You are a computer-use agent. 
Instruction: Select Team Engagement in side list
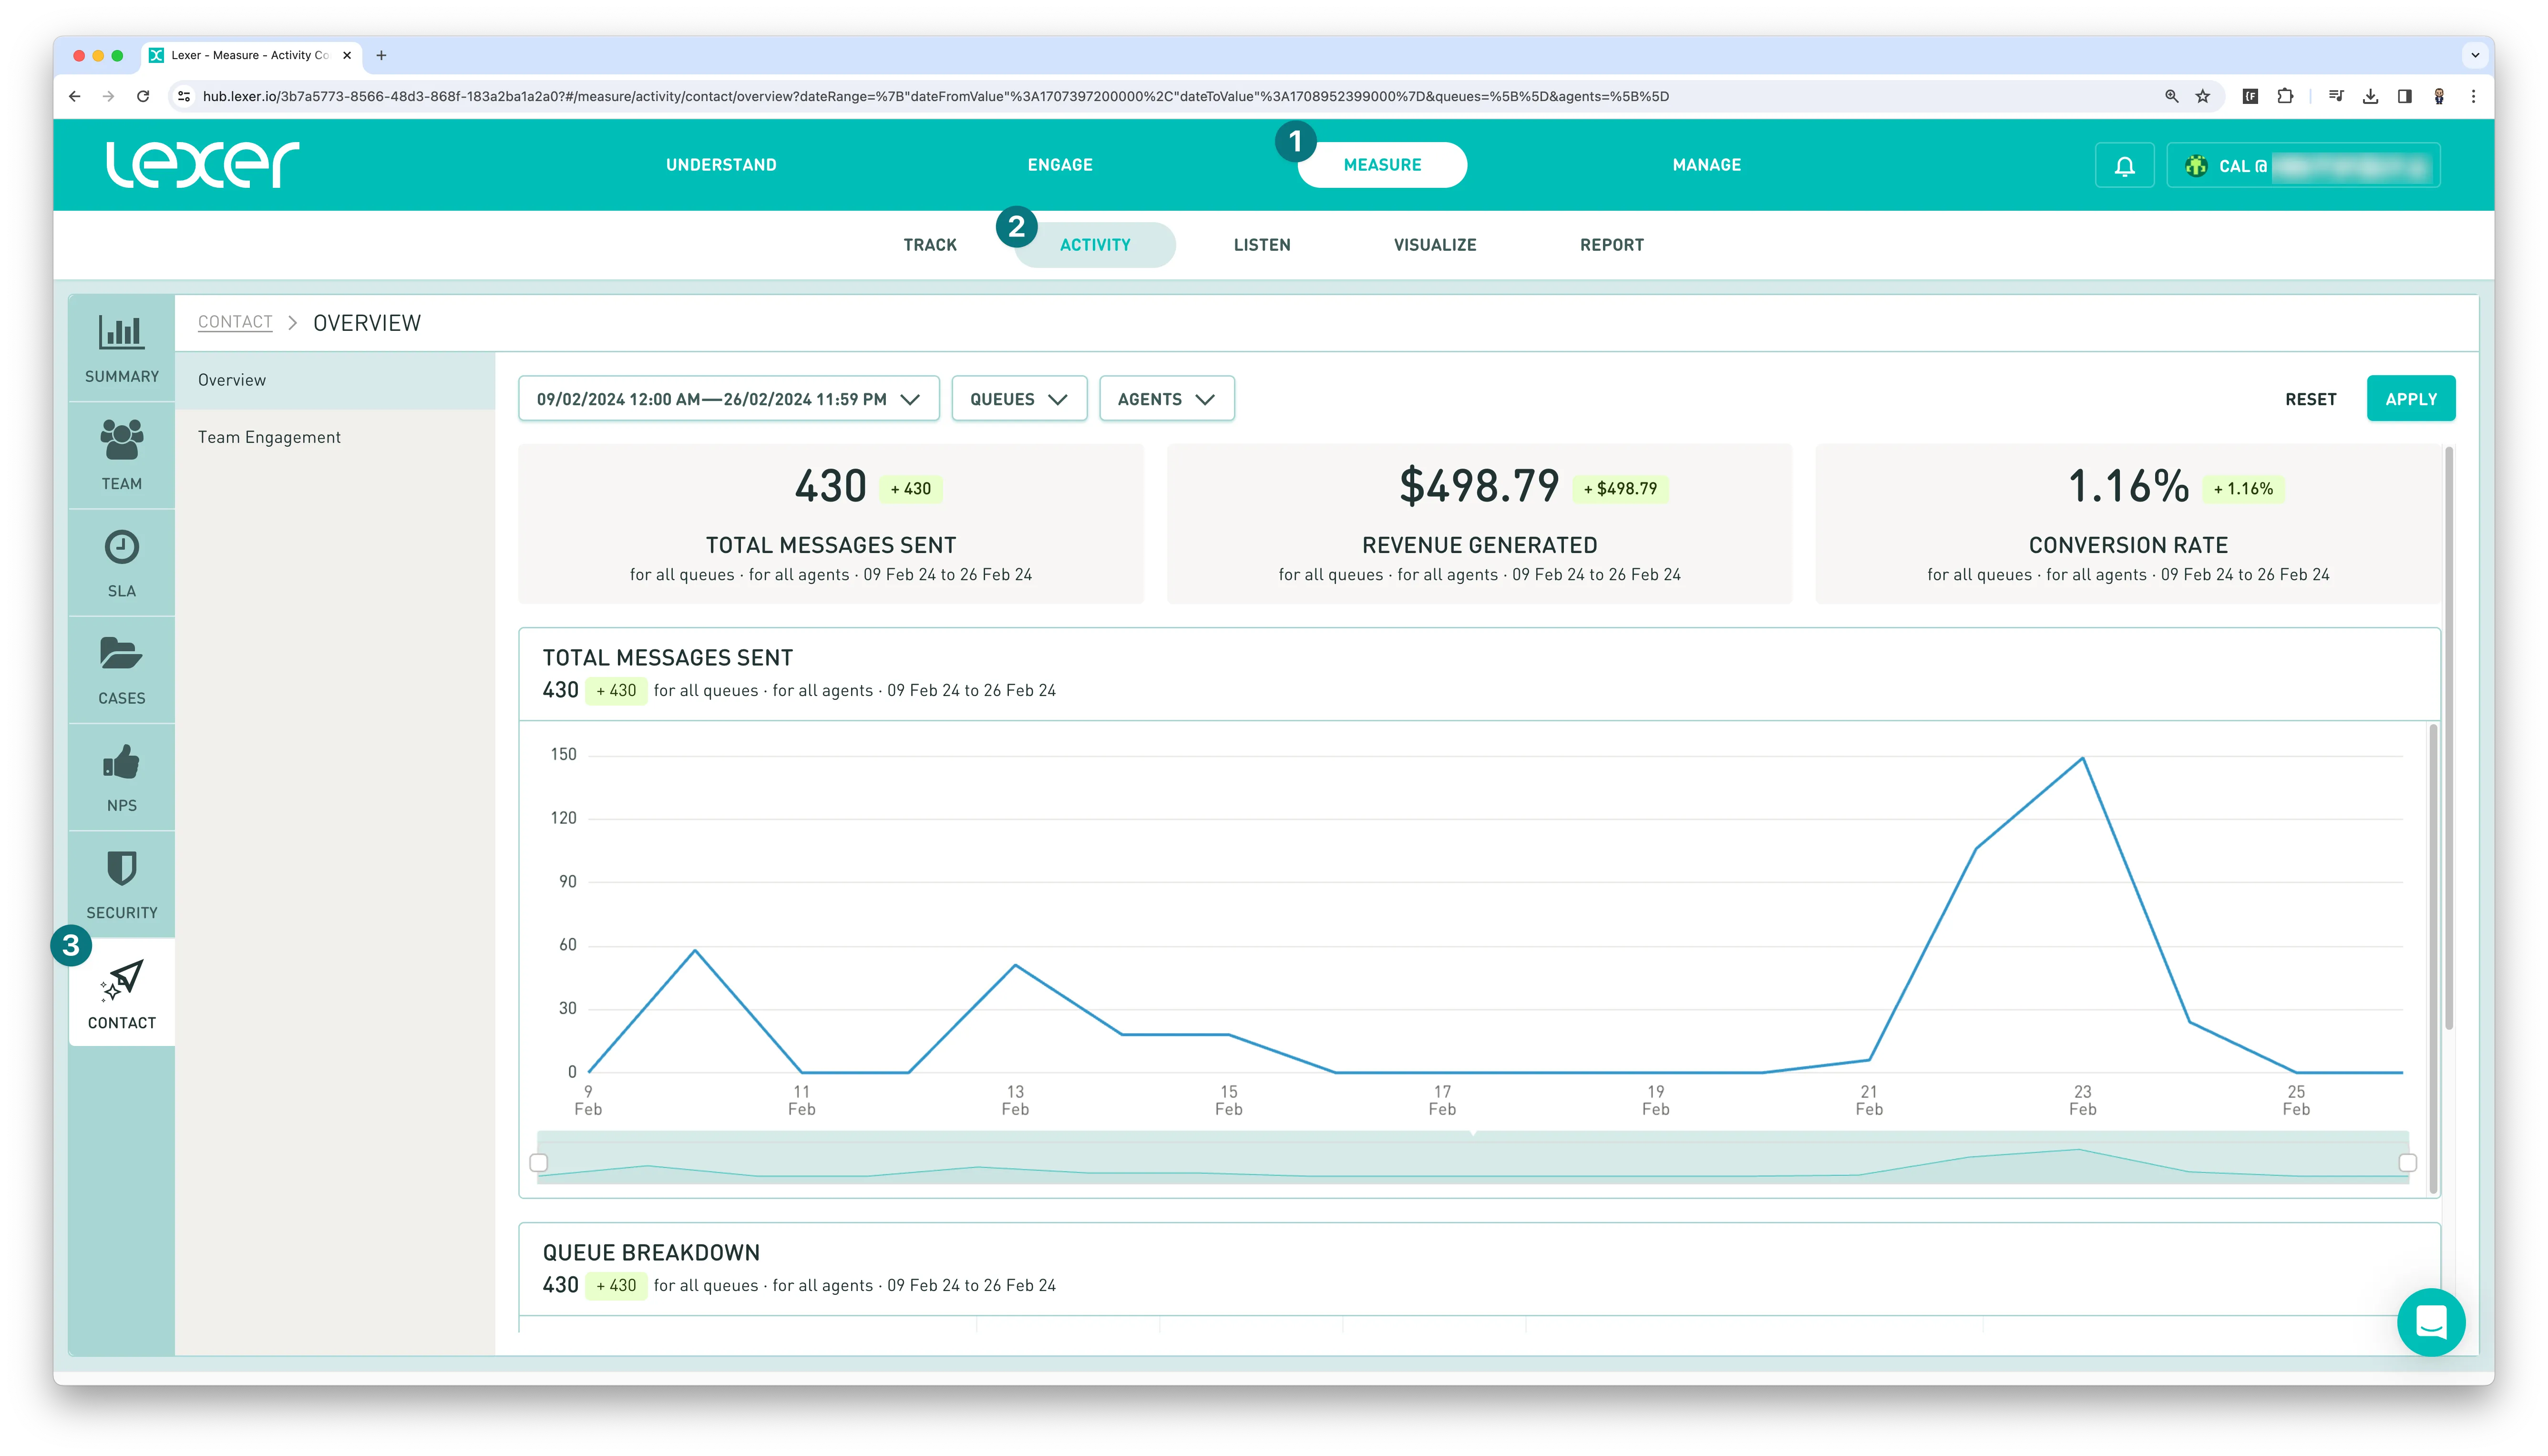point(269,437)
